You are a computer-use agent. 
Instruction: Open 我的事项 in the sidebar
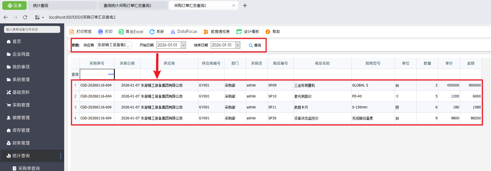tap(32, 67)
